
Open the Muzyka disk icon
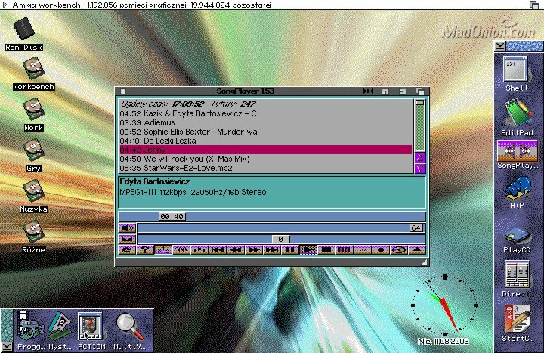point(33,196)
